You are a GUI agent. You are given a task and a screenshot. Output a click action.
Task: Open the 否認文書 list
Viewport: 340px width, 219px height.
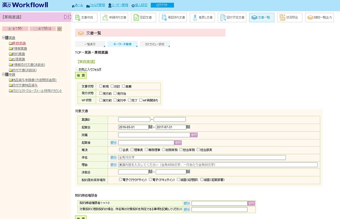click(143, 18)
